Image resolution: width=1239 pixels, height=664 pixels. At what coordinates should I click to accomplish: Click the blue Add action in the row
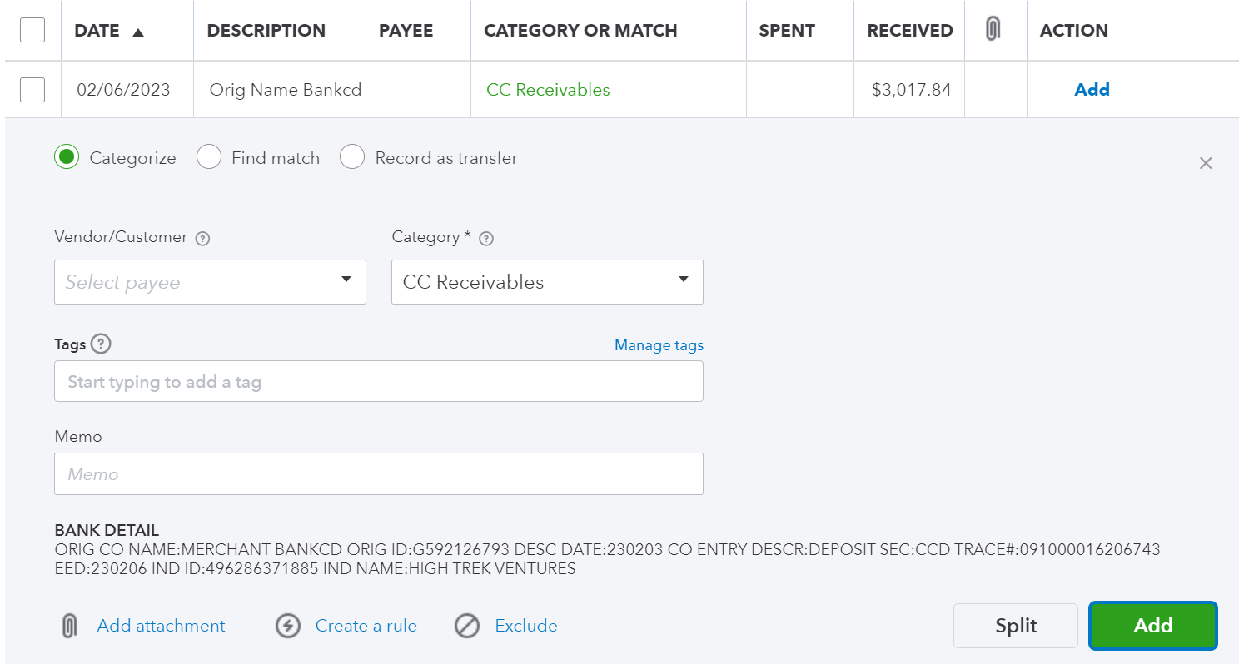1092,90
